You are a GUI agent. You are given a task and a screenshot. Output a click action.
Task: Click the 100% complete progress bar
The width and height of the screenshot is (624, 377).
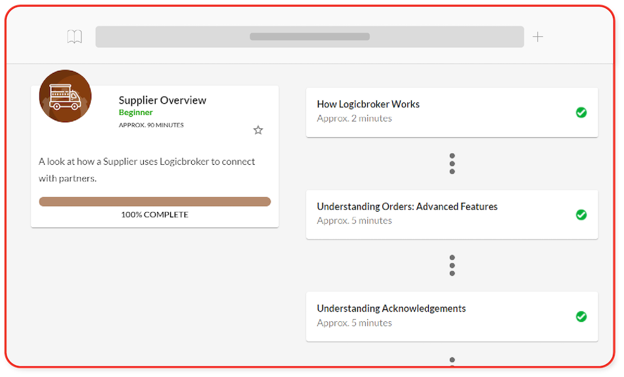[154, 202]
